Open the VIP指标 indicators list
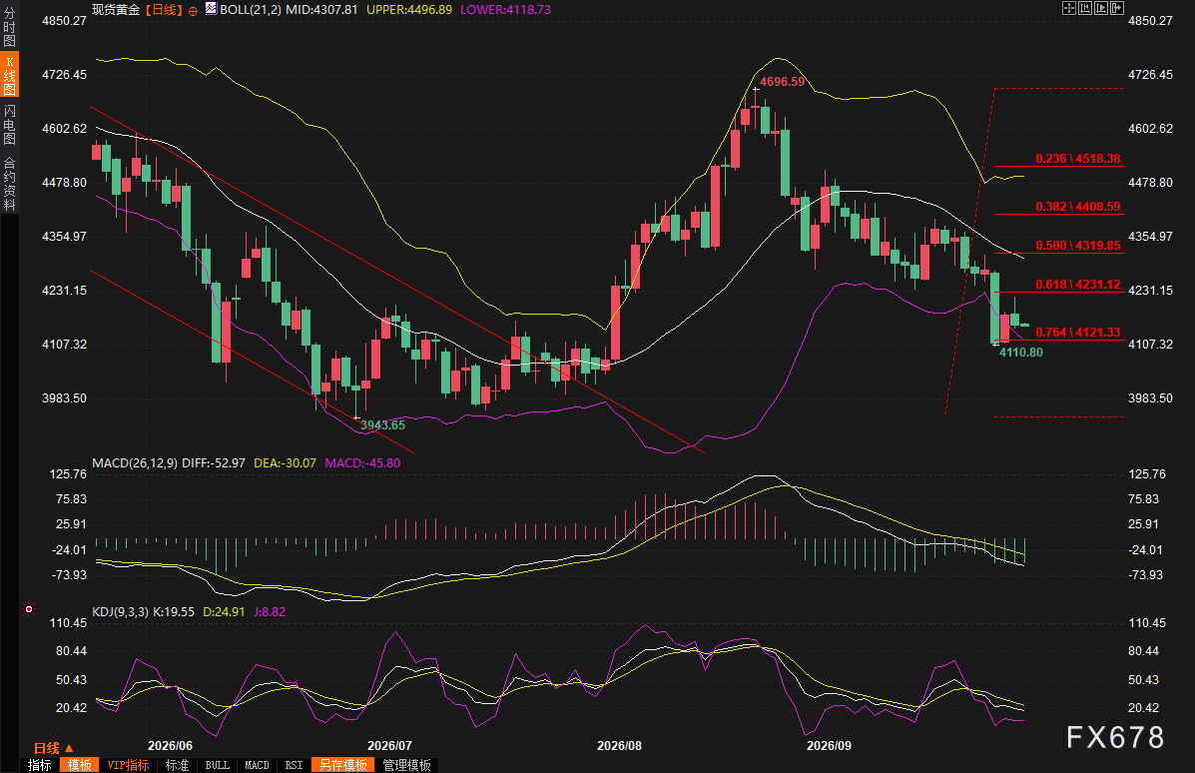 (x=127, y=765)
